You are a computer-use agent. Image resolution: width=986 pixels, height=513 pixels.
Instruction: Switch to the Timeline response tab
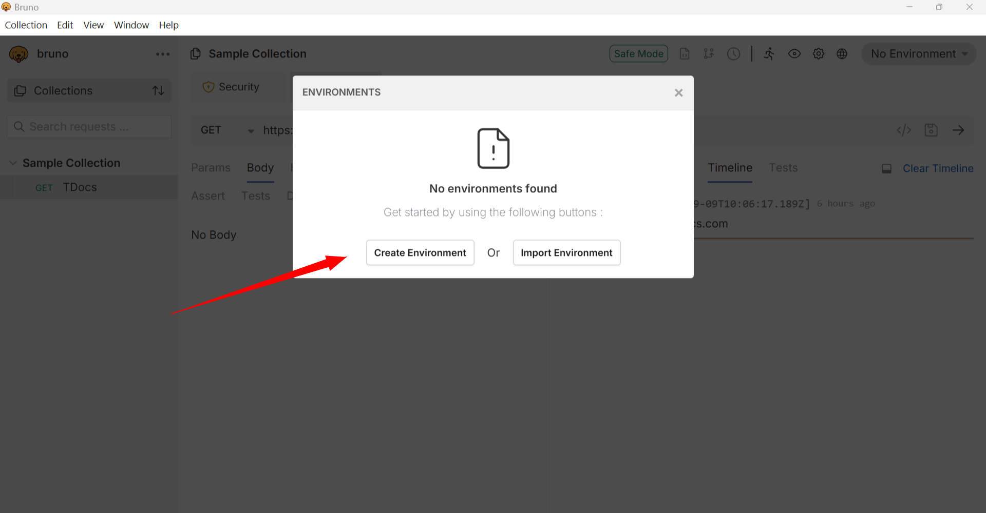[x=730, y=168]
